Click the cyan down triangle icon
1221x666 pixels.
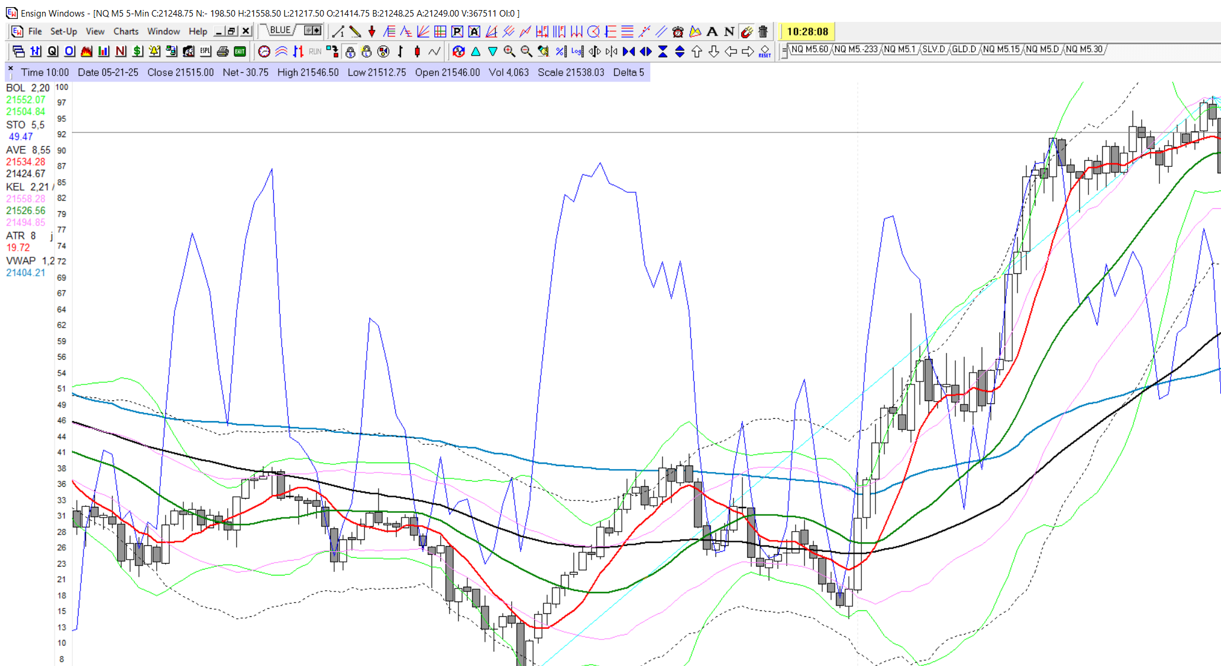click(x=492, y=51)
